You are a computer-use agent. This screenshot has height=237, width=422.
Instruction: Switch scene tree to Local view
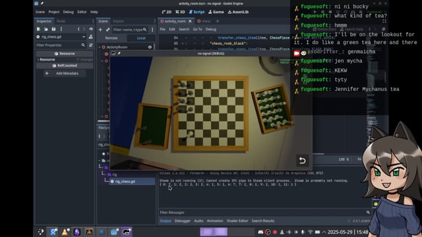click(141, 38)
